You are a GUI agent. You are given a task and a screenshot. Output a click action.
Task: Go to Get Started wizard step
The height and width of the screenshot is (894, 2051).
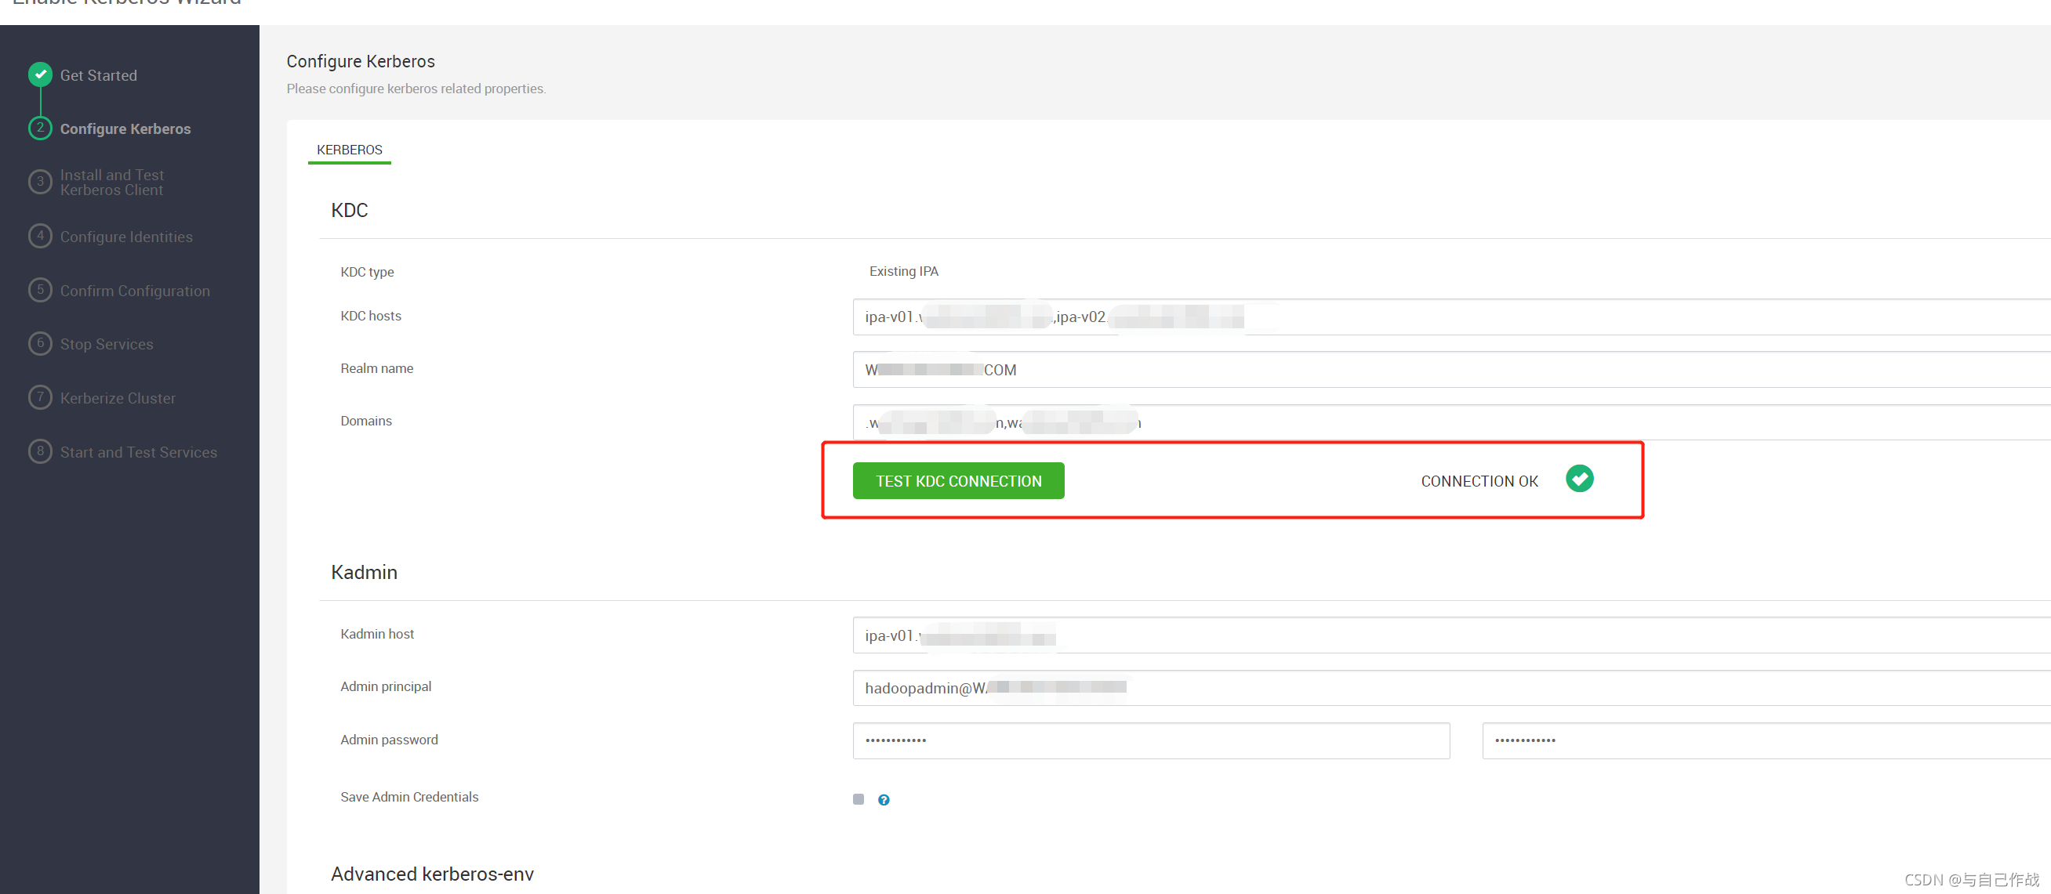[x=98, y=75]
